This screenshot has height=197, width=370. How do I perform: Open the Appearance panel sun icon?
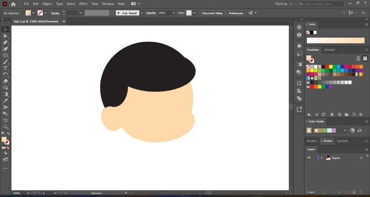coord(299,46)
